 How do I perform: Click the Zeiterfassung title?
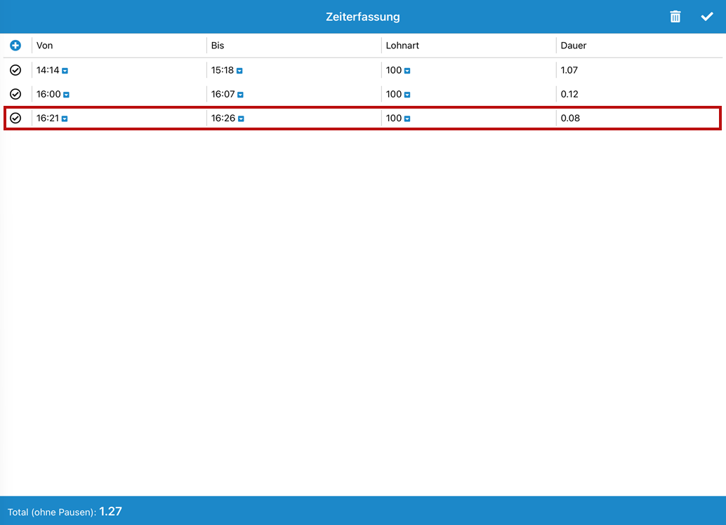tap(362, 17)
